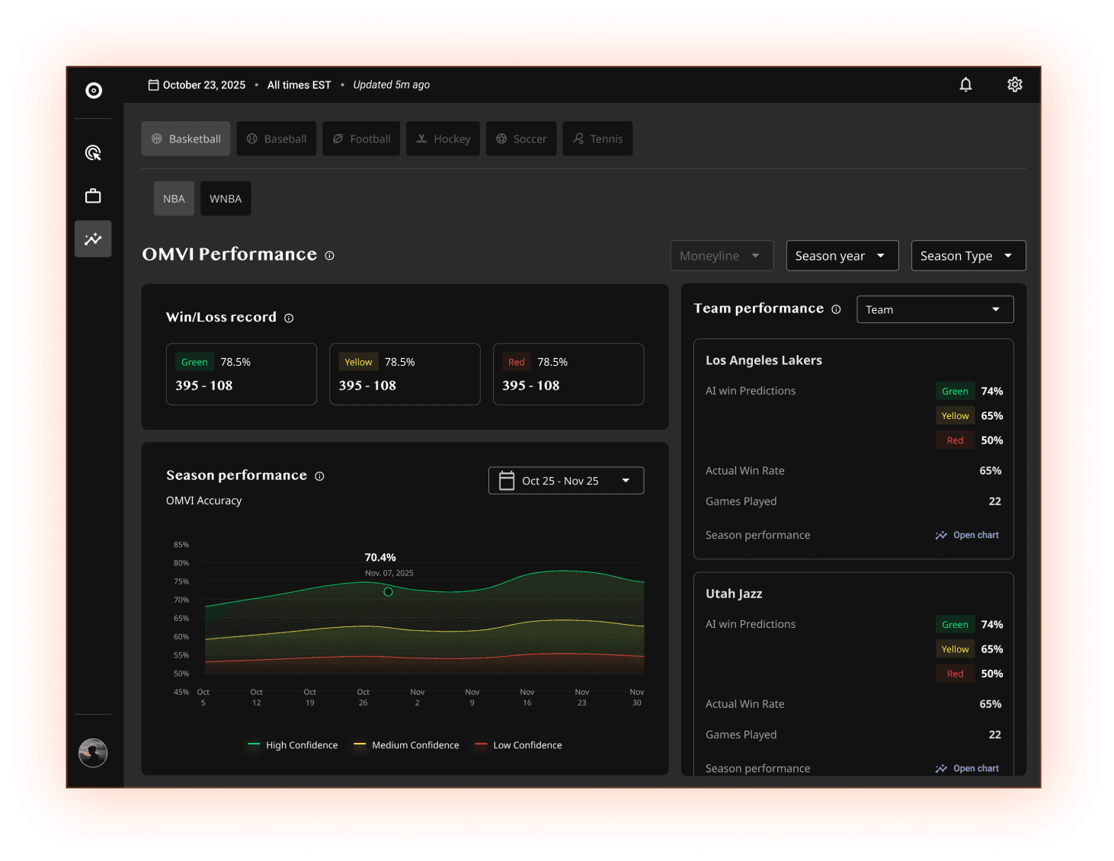Click the Nov 07 data point on the accuracy chart
Screen dimensions: 1114x861
pyautogui.click(x=388, y=592)
